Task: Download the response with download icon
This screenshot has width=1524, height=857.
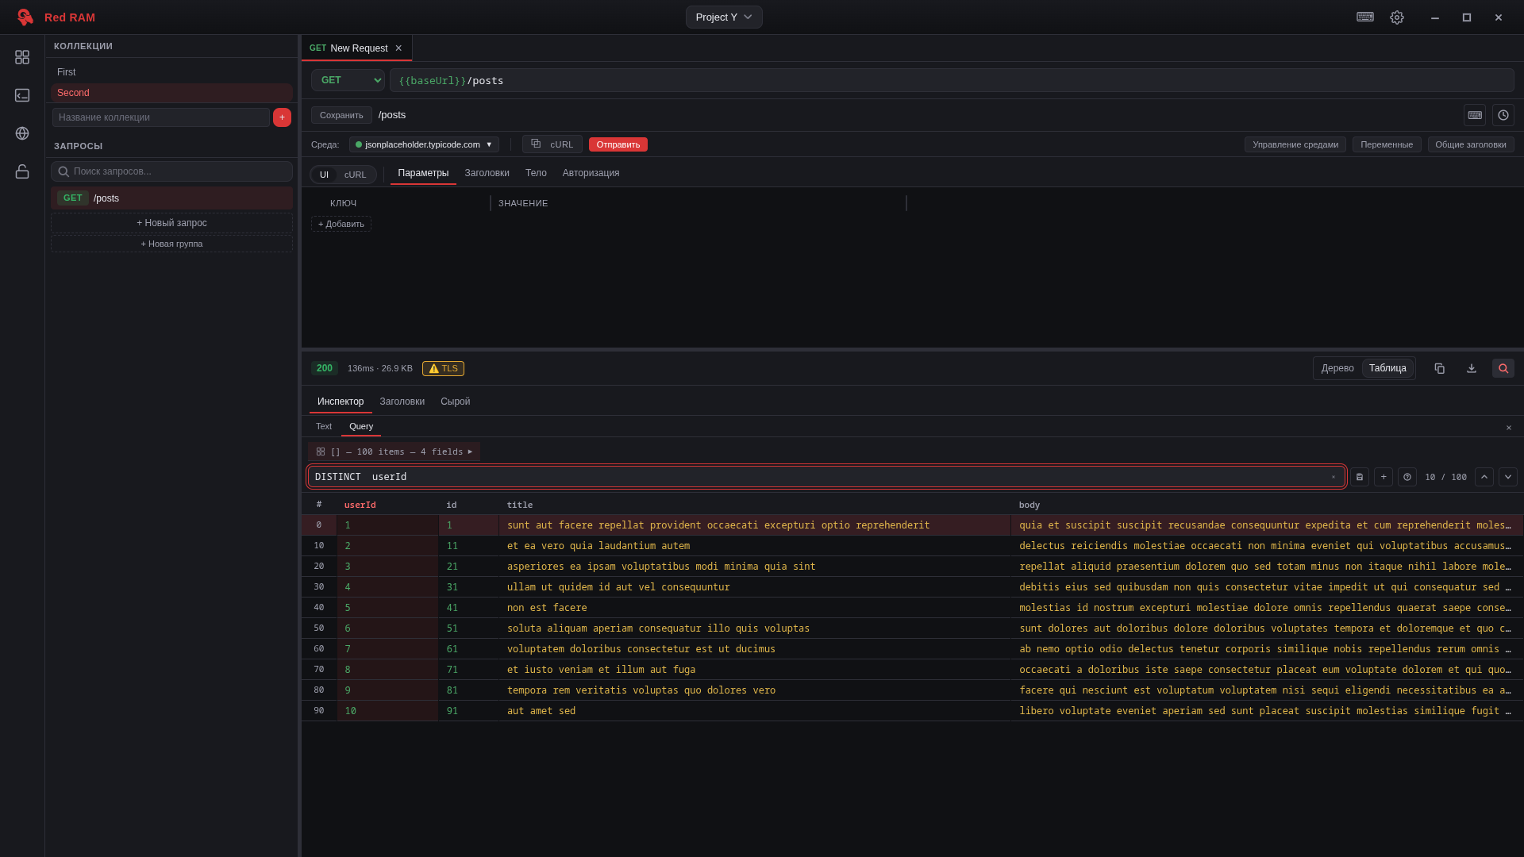Action: click(1471, 368)
